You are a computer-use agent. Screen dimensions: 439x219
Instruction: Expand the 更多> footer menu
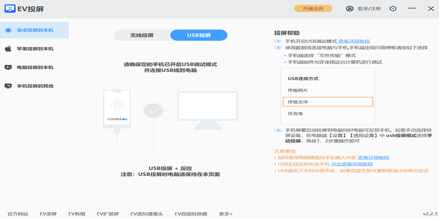pos(226,214)
